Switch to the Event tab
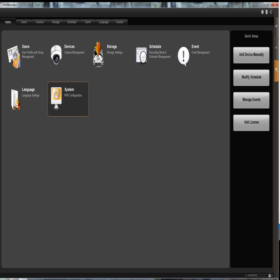 click(x=88, y=22)
